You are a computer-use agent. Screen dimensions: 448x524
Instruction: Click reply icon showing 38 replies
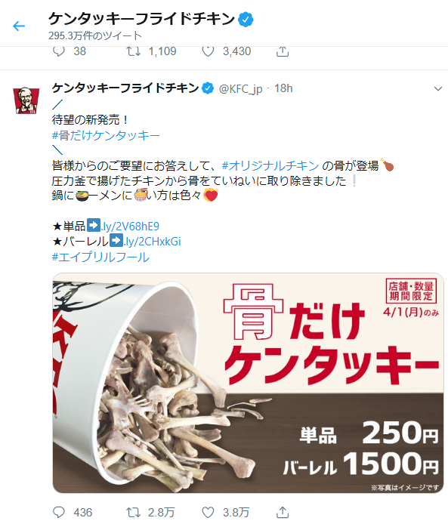[x=59, y=51]
